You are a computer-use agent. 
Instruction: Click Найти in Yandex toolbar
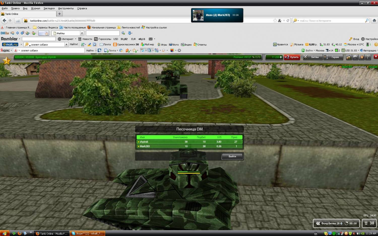90,50
